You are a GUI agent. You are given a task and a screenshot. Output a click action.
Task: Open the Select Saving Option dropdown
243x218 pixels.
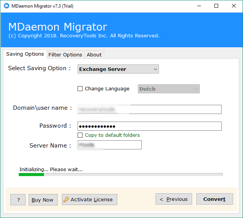coord(118,69)
